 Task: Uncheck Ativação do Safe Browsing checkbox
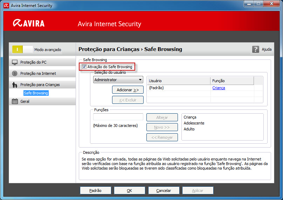[84, 67]
